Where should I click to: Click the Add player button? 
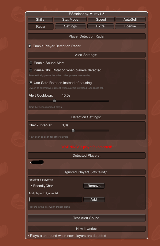click(94, 200)
